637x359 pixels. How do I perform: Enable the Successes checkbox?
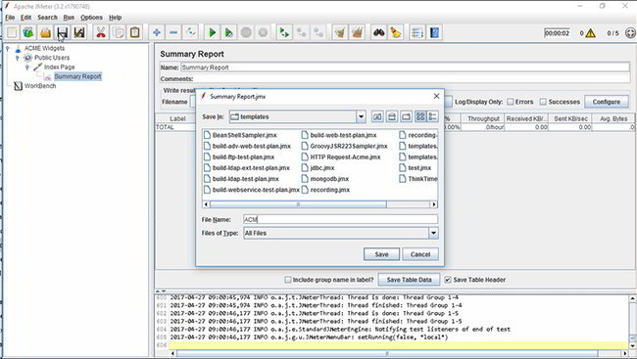(x=543, y=102)
